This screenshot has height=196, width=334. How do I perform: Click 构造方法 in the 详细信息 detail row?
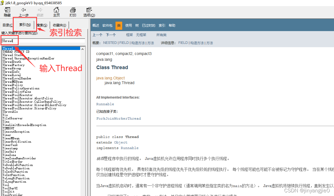pyautogui.click(x=197, y=43)
